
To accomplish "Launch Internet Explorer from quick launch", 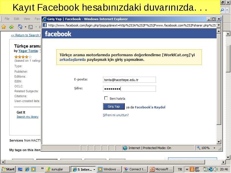I will tap(27, 169).
